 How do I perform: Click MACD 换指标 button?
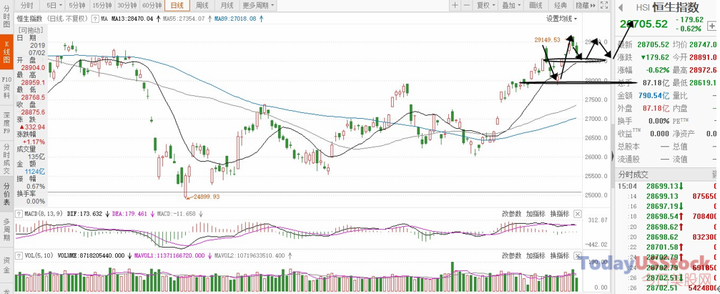[x=559, y=214]
